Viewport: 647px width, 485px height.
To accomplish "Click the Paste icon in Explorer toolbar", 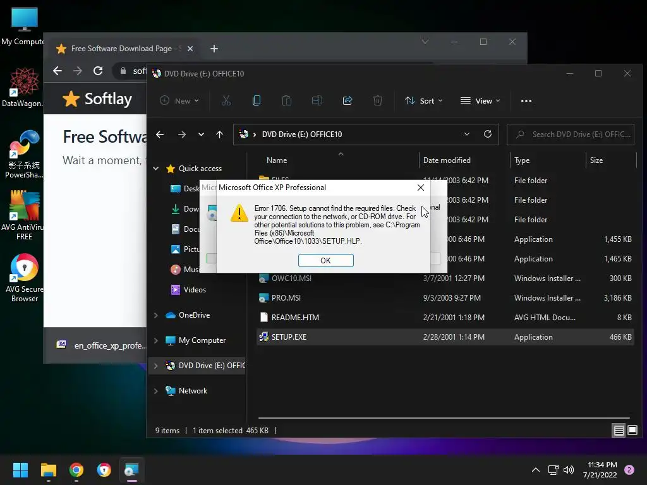I will [x=287, y=100].
